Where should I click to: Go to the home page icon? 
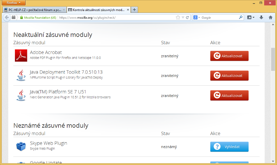[270, 17]
